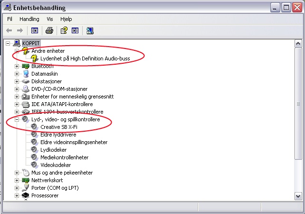Minimize the Enhetsbehandling window

pyautogui.click(x=275, y=8)
